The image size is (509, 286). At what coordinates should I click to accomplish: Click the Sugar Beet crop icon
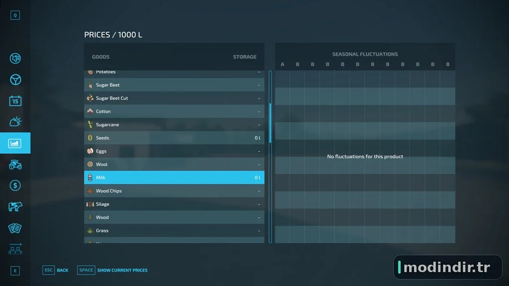(x=90, y=85)
